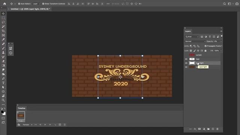Viewport: 240px width, 135px height.
Task: Select the Lasso tool
Action: 3,22
